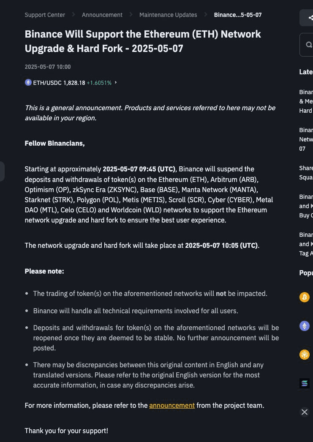This screenshot has height=442, width=313.
Task: Open the first latest article in sidebar
Action: (307, 101)
